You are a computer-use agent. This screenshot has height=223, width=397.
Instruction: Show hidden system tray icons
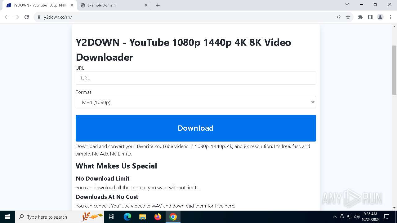coord(334,217)
